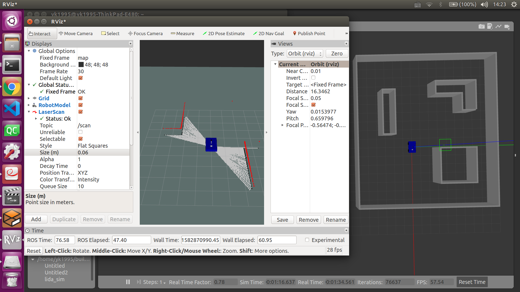The image size is (520, 292).
Task: Enable the Unreliable checkbox
Action: (x=80, y=132)
